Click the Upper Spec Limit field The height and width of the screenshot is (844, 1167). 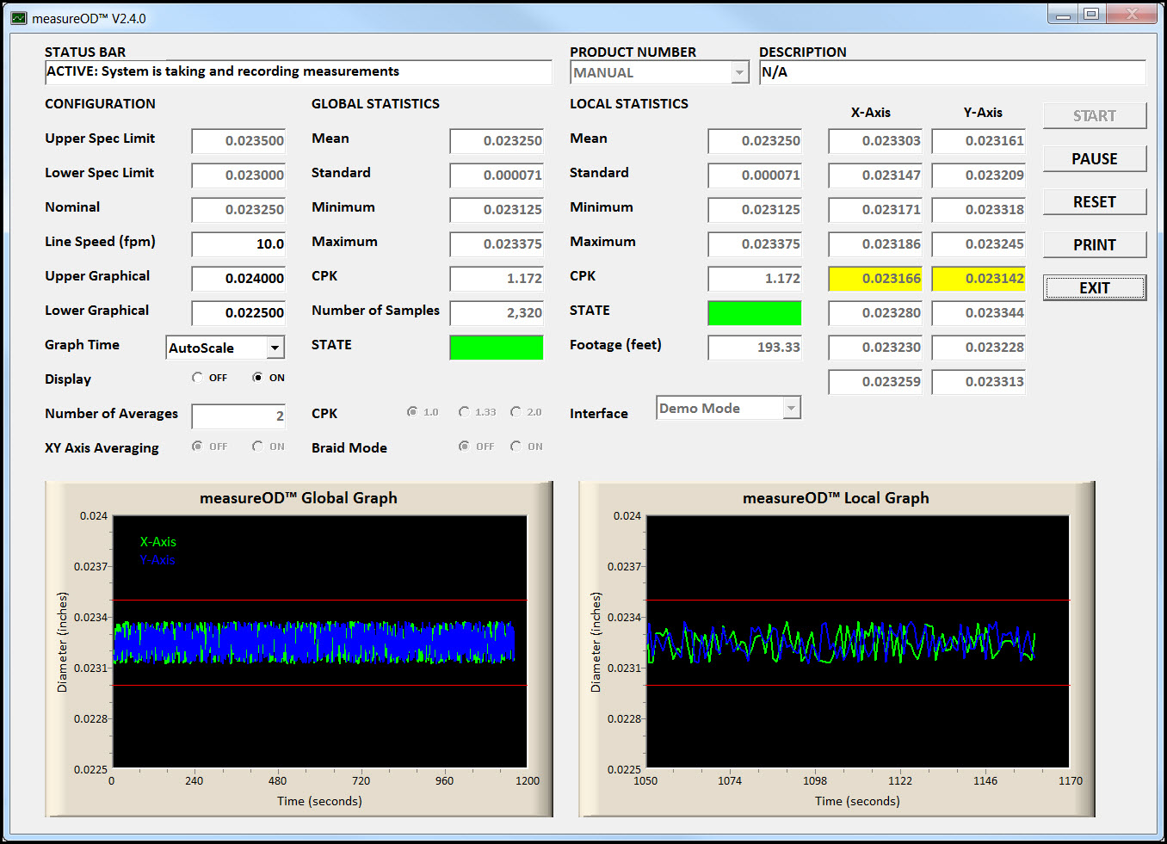[238, 141]
